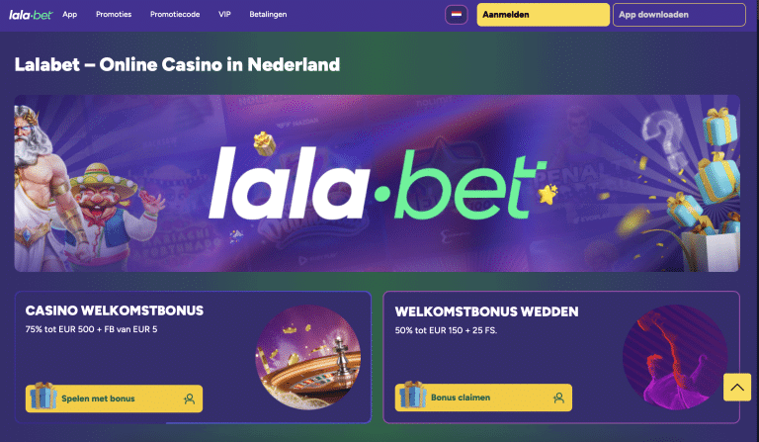
Task: Click the scroll-to-top arrow button
Action: (x=736, y=387)
